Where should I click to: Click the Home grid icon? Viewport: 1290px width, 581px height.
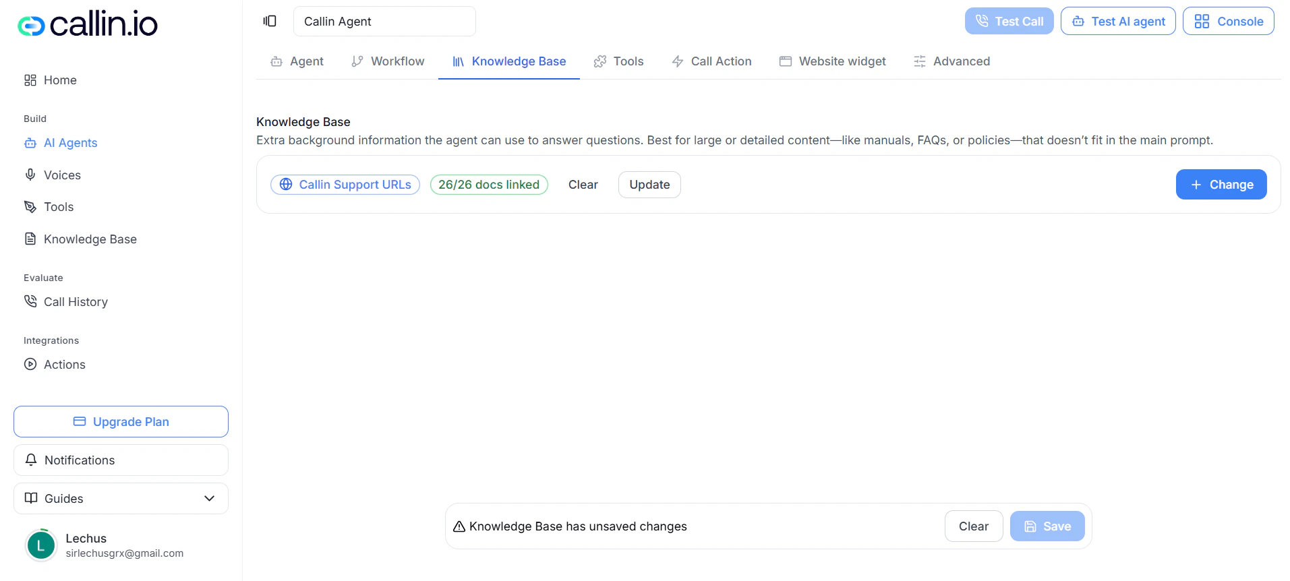[x=30, y=80]
